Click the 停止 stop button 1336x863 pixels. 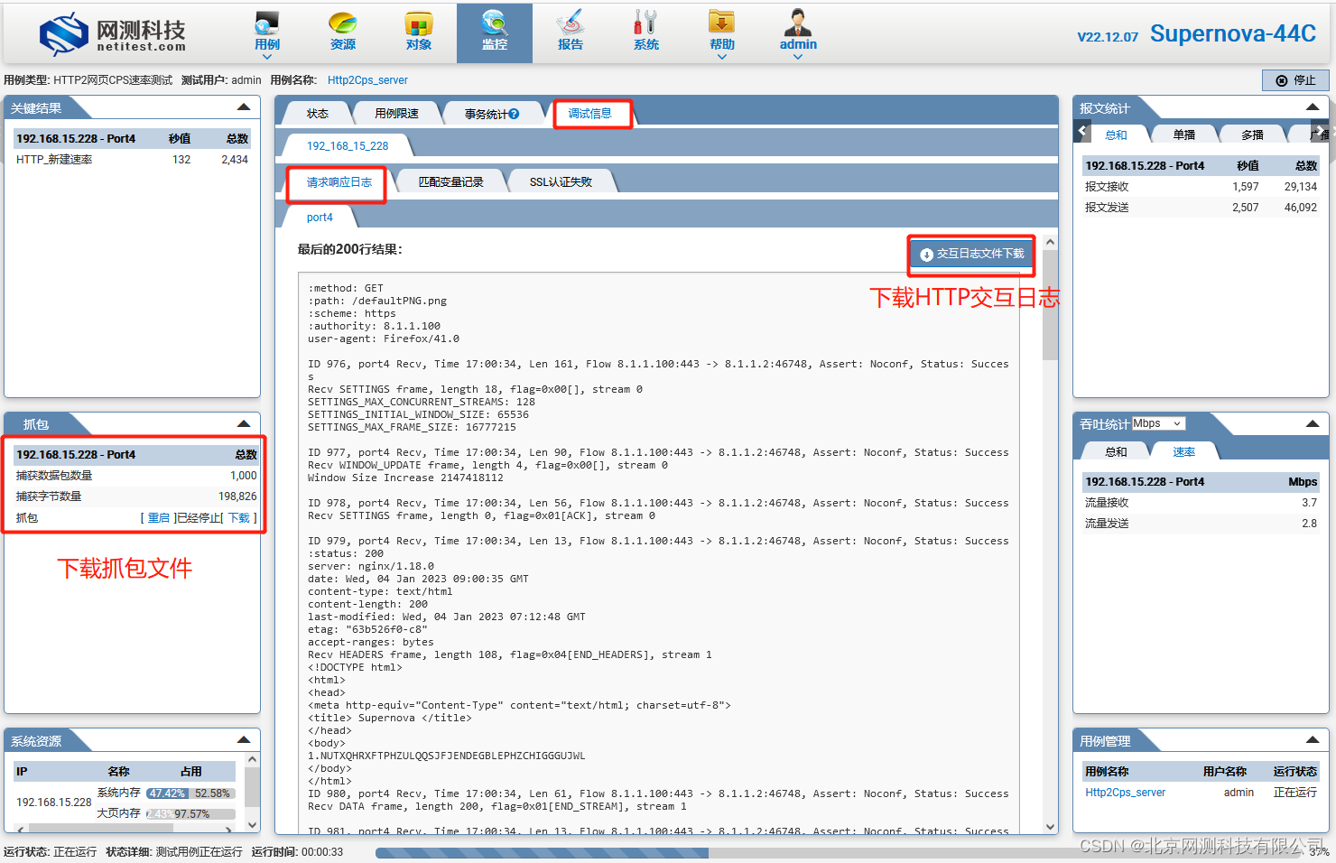click(1295, 80)
